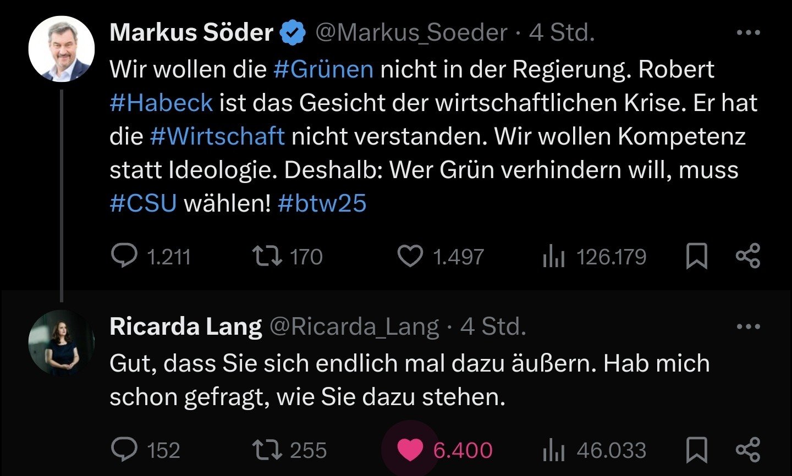Open the #Grünen hashtag
The image size is (792, 476).
click(x=323, y=70)
